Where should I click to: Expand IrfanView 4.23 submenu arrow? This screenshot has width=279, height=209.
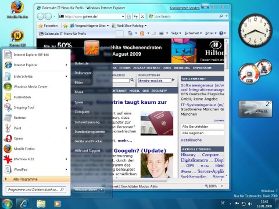tap(66, 159)
